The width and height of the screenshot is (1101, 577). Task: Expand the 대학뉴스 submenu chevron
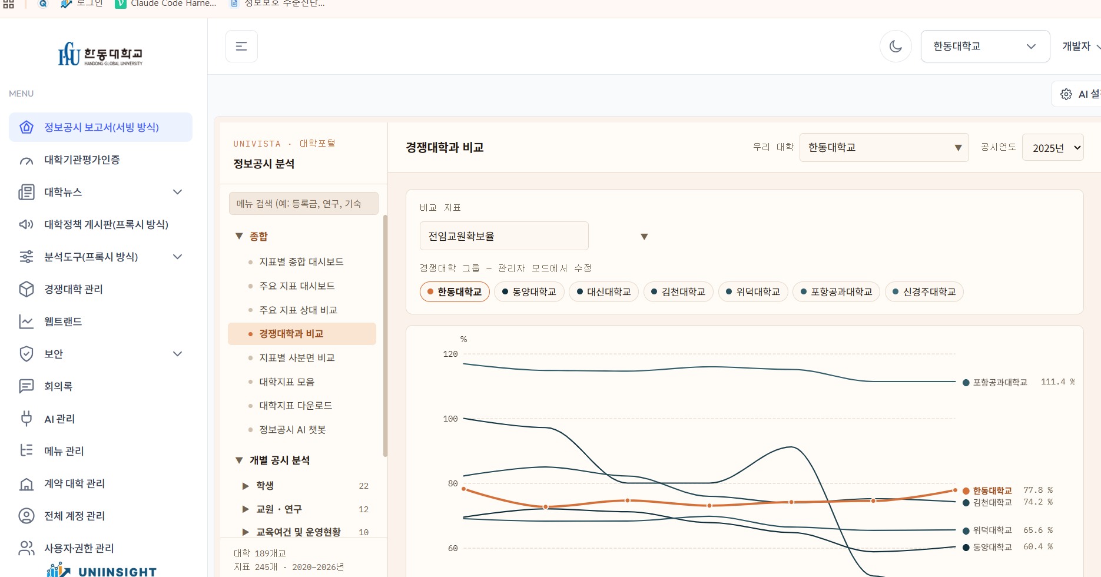point(177,192)
